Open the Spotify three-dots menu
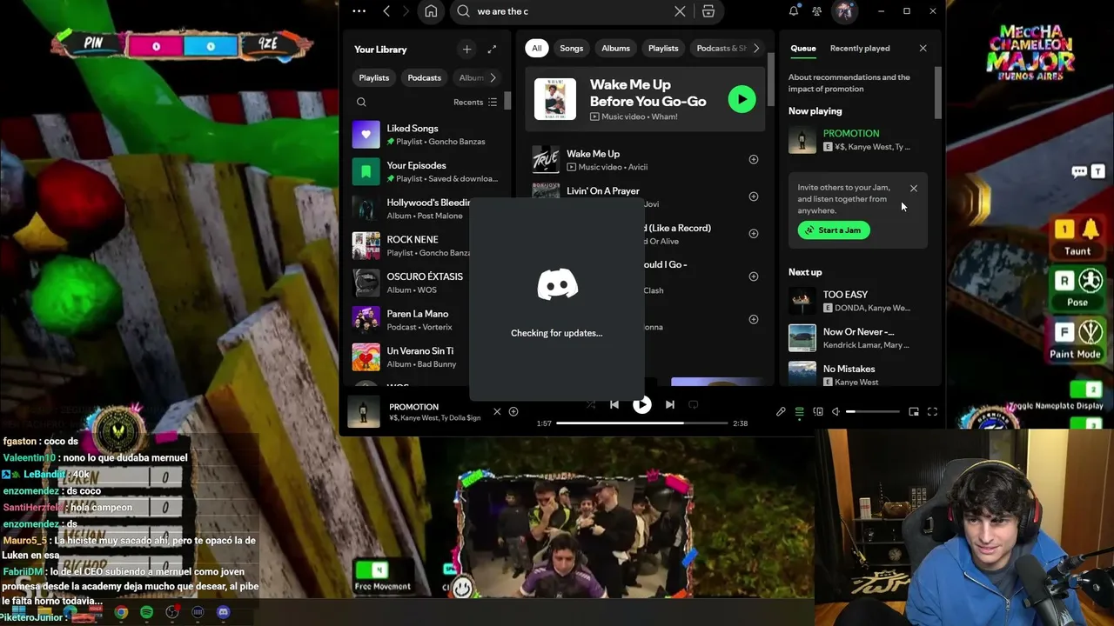 pos(359,11)
